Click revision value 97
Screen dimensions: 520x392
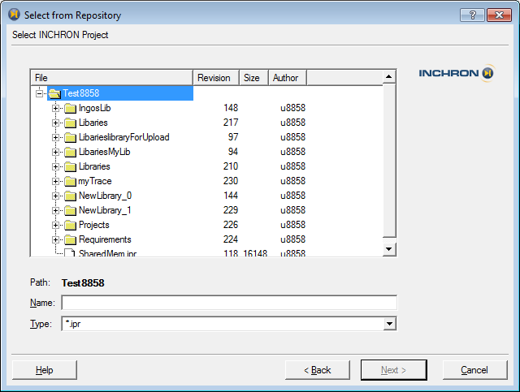(233, 137)
